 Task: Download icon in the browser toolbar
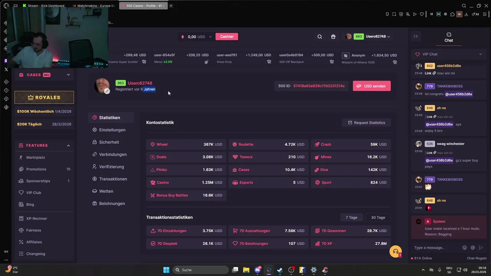click(466, 14)
